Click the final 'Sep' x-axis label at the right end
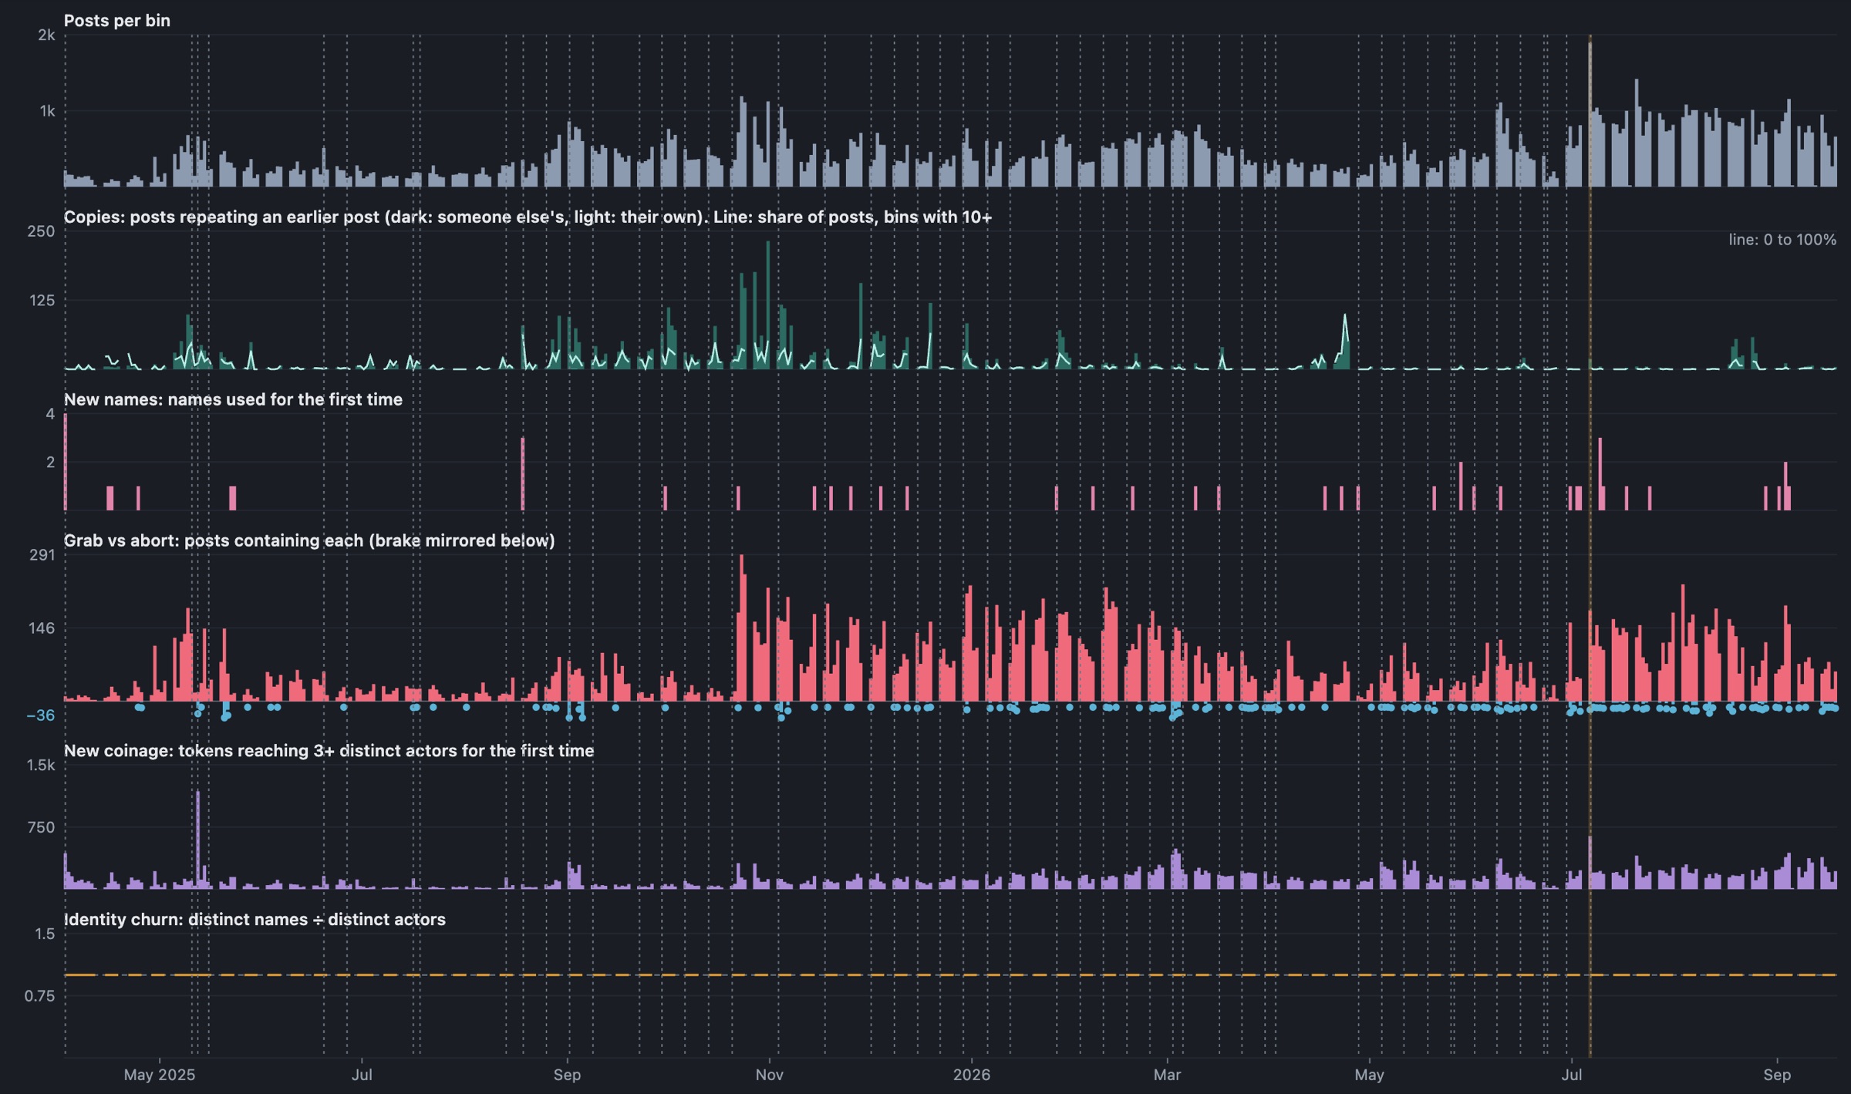The width and height of the screenshot is (1851, 1094). point(1777,1075)
